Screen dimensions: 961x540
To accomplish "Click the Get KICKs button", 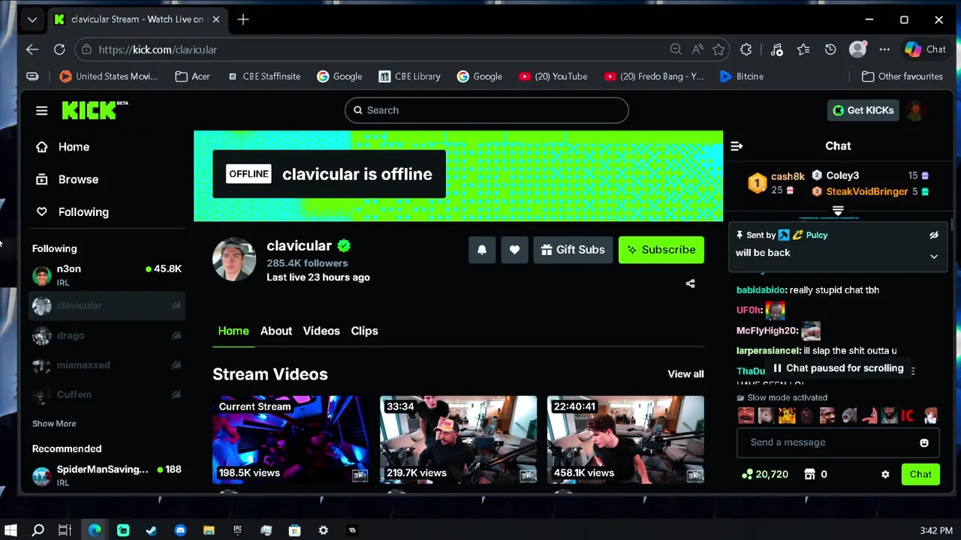I will pos(863,110).
